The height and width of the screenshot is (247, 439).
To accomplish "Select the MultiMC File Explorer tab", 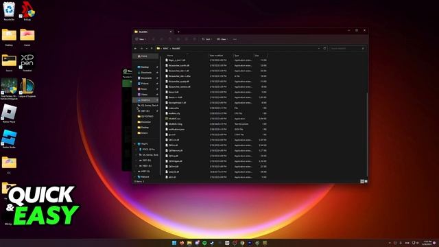I will [x=152, y=32].
